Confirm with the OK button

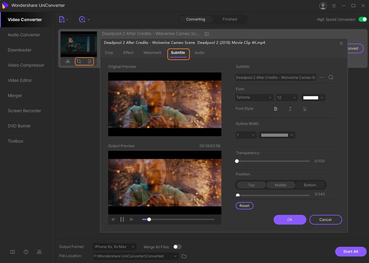click(290, 220)
